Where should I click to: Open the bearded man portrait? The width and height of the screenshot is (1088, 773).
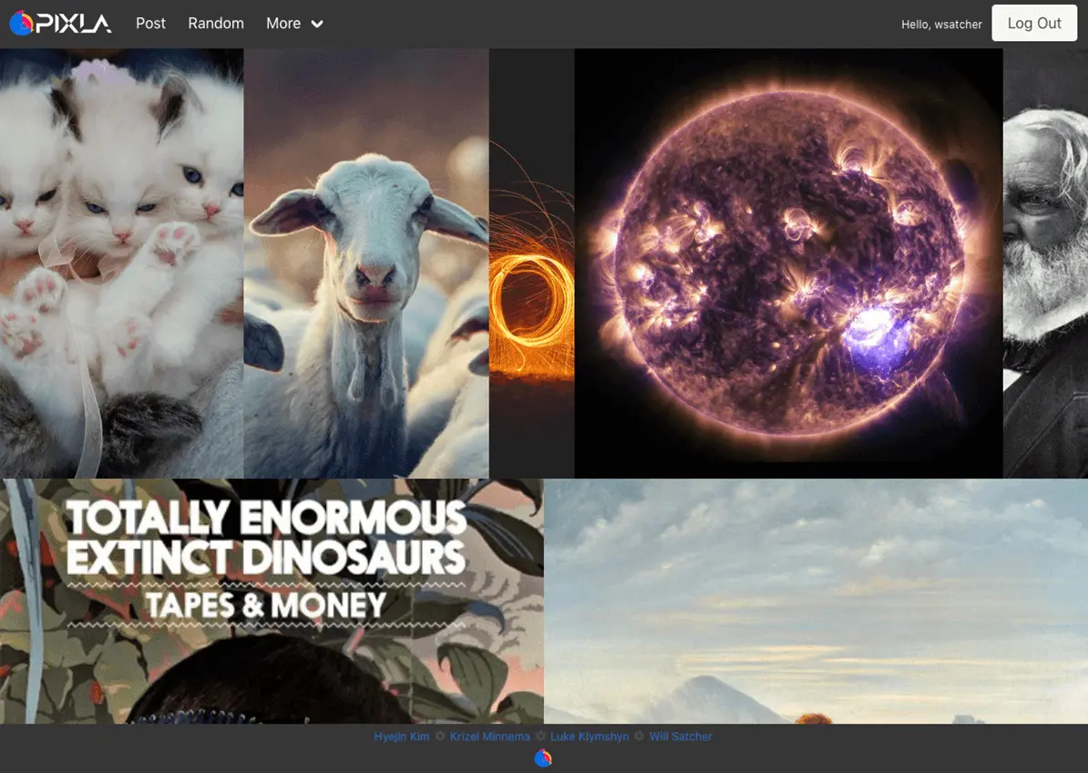tap(1046, 263)
